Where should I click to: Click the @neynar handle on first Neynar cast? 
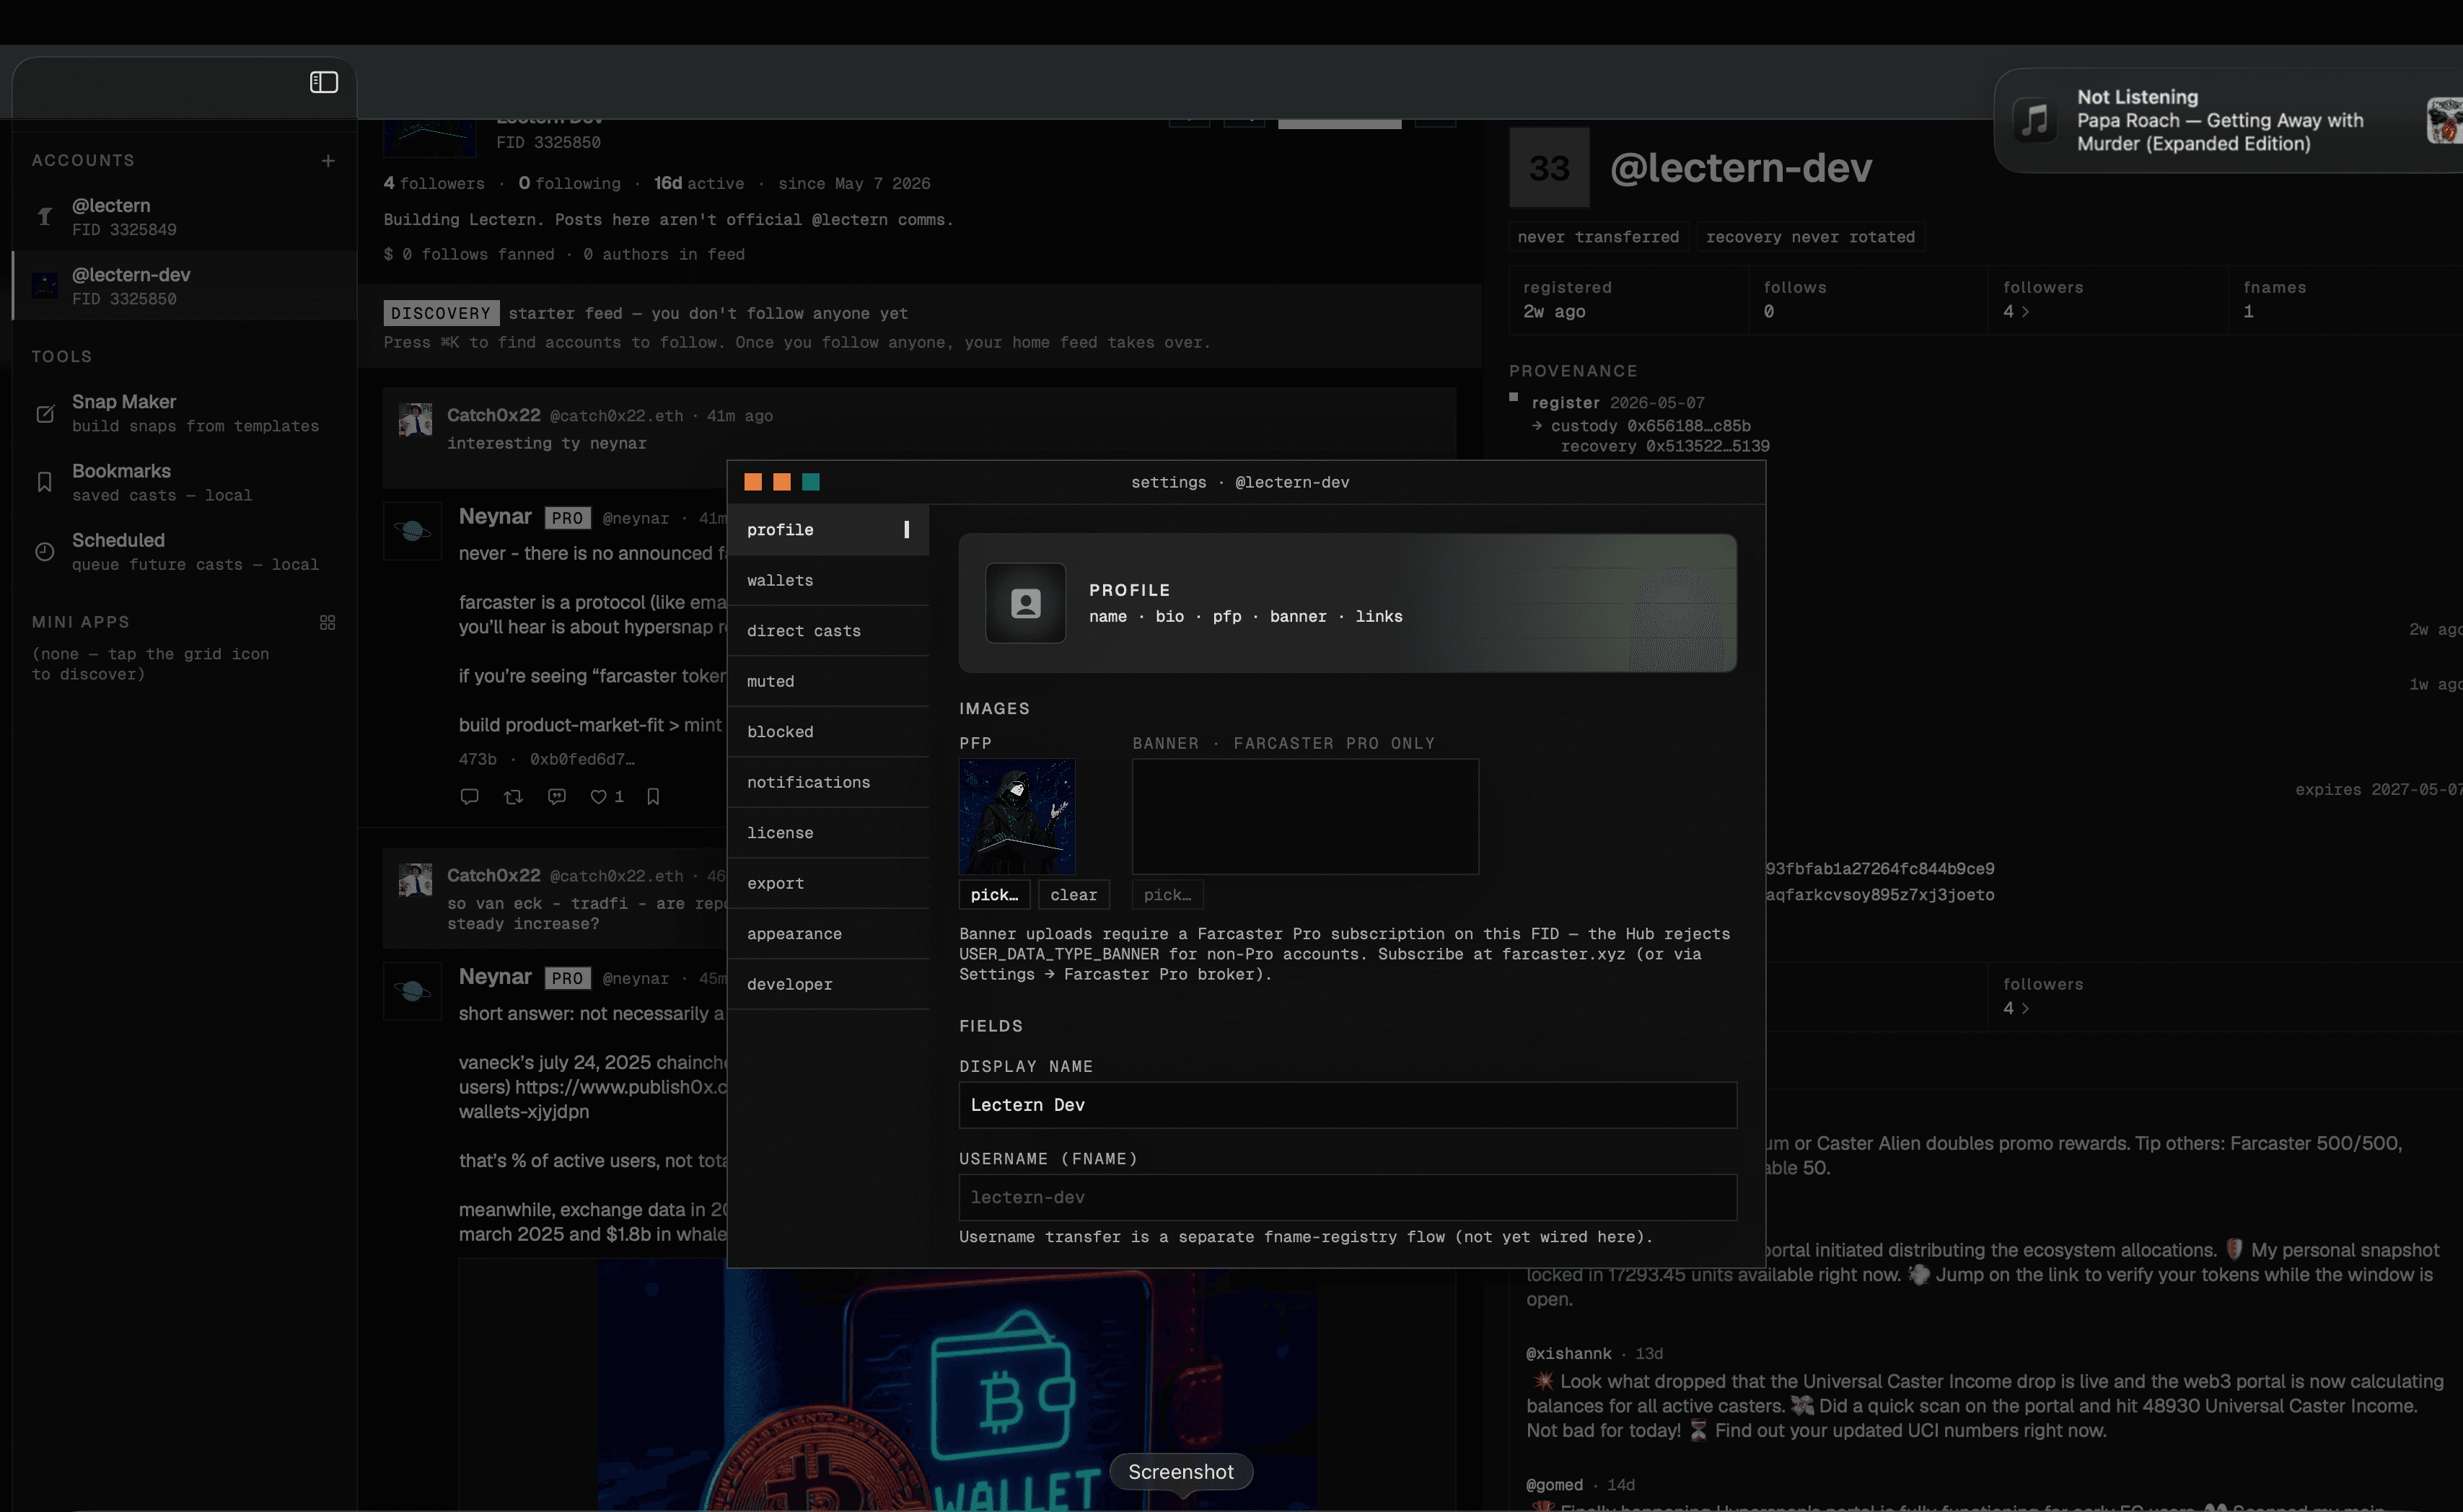(x=635, y=518)
